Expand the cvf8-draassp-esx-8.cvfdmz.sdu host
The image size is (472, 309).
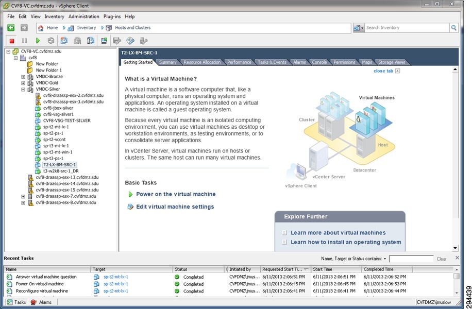click(x=23, y=203)
